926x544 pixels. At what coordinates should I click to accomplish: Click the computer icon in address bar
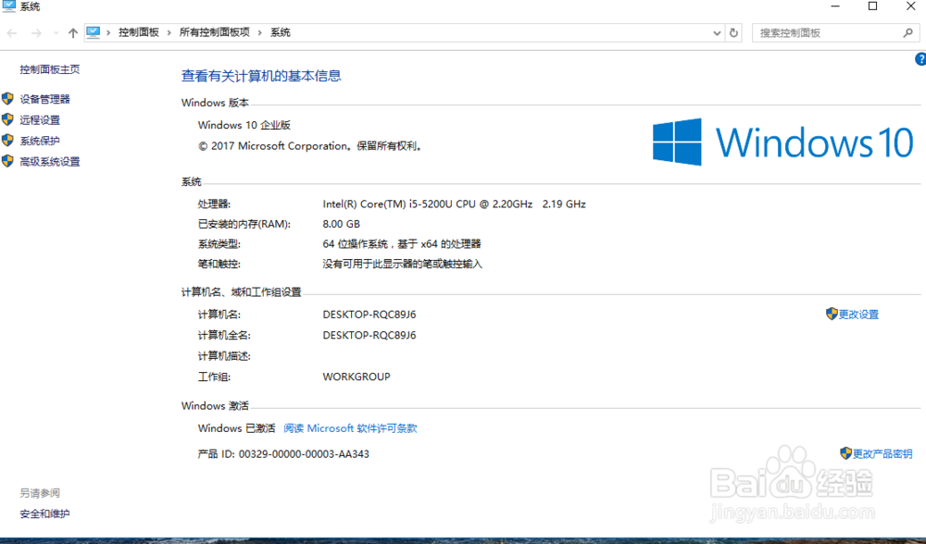[x=94, y=32]
